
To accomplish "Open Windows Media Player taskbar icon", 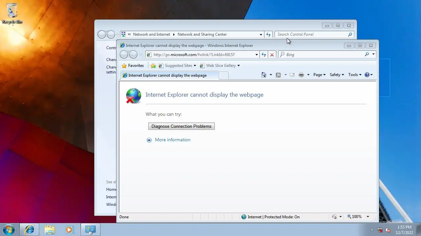I will point(69,229).
